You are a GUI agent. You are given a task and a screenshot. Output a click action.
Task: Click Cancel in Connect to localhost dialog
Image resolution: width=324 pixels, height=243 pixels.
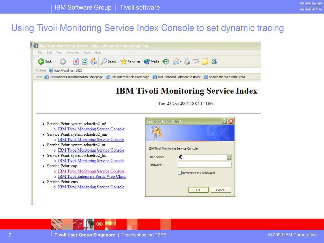[x=221, y=190]
